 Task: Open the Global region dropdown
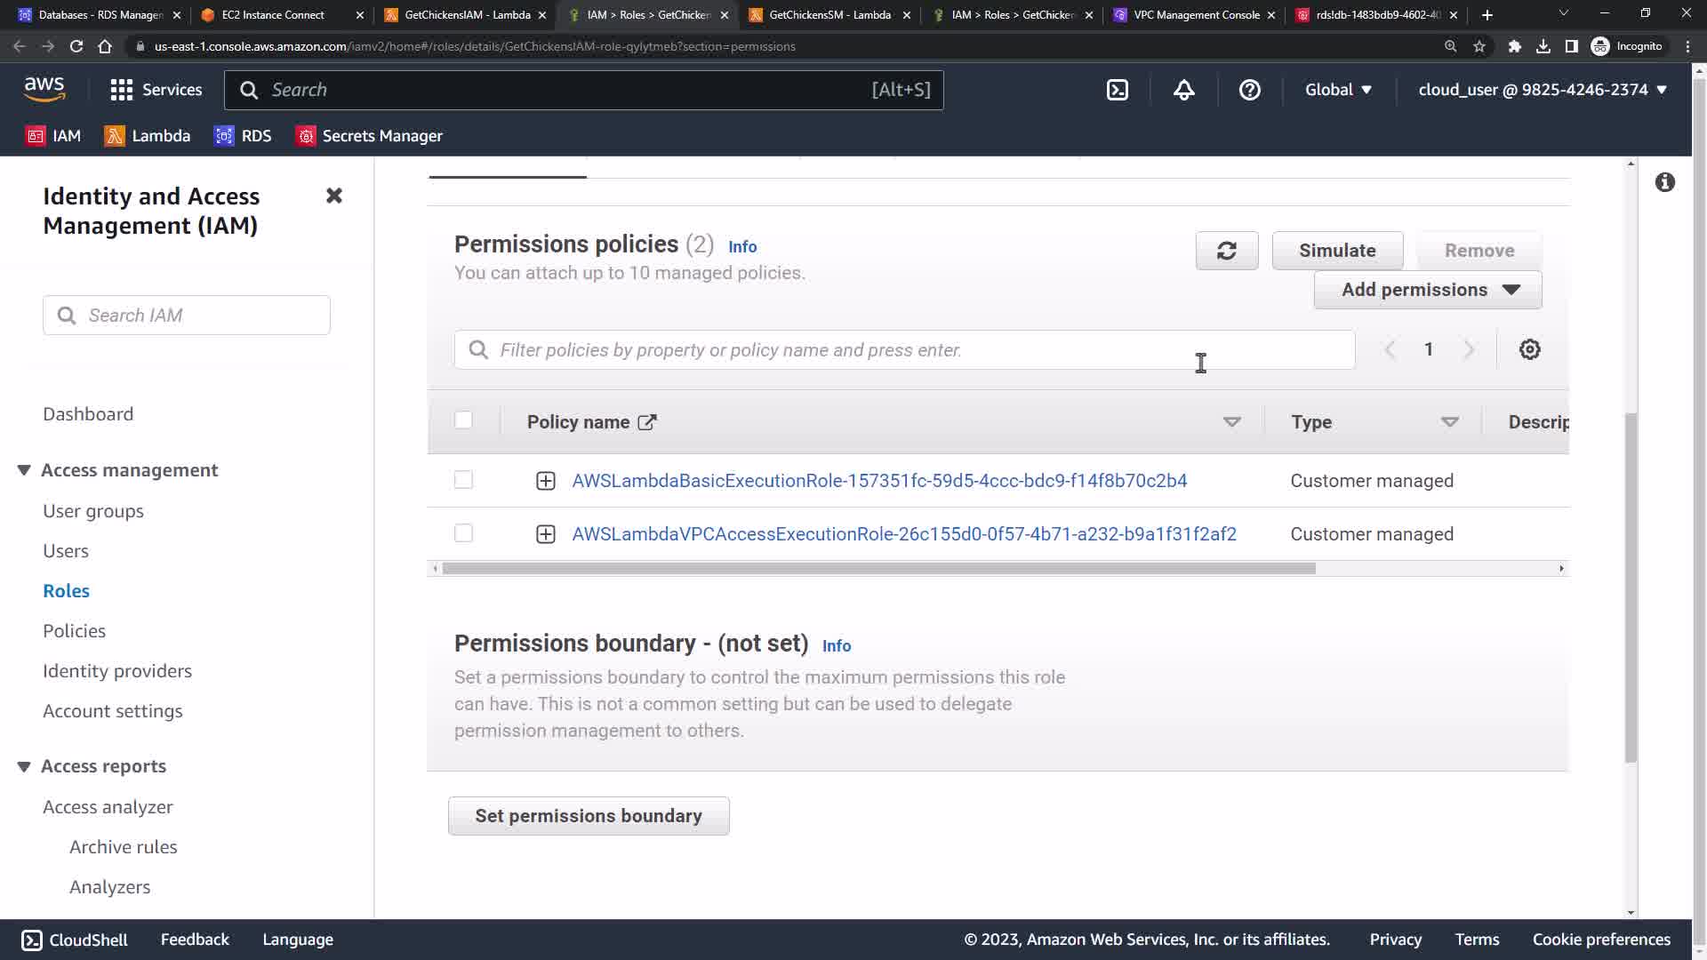1338,90
